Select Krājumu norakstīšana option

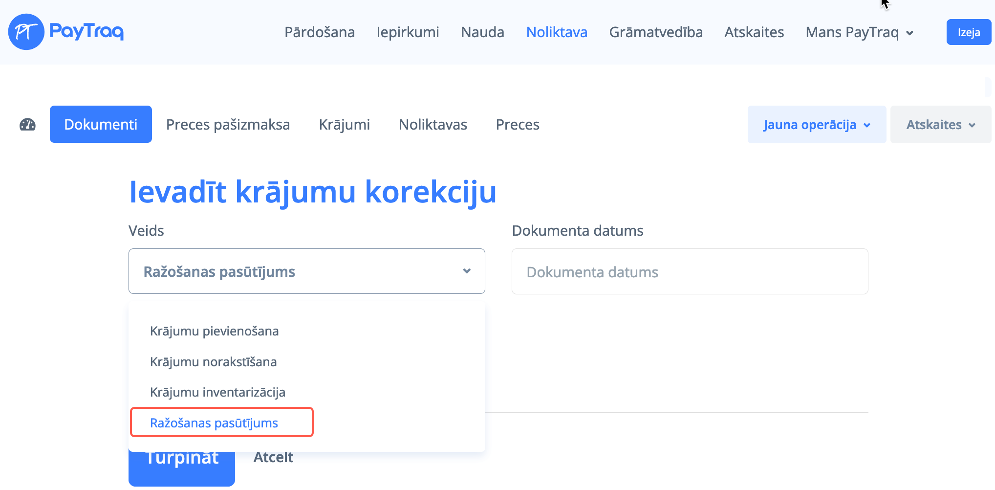(213, 362)
